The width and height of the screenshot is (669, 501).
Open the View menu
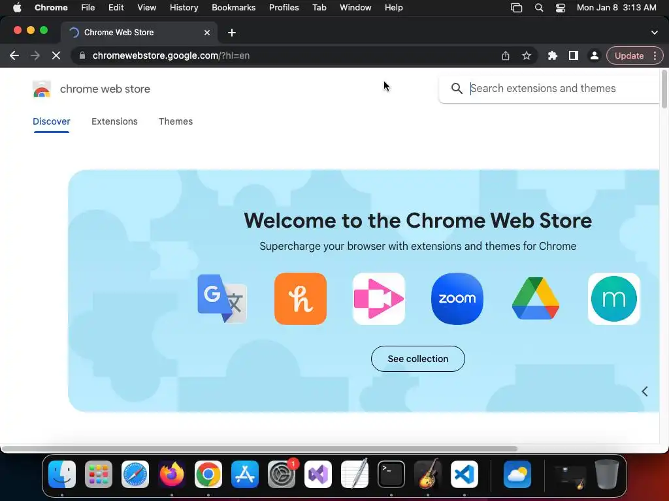[147, 8]
